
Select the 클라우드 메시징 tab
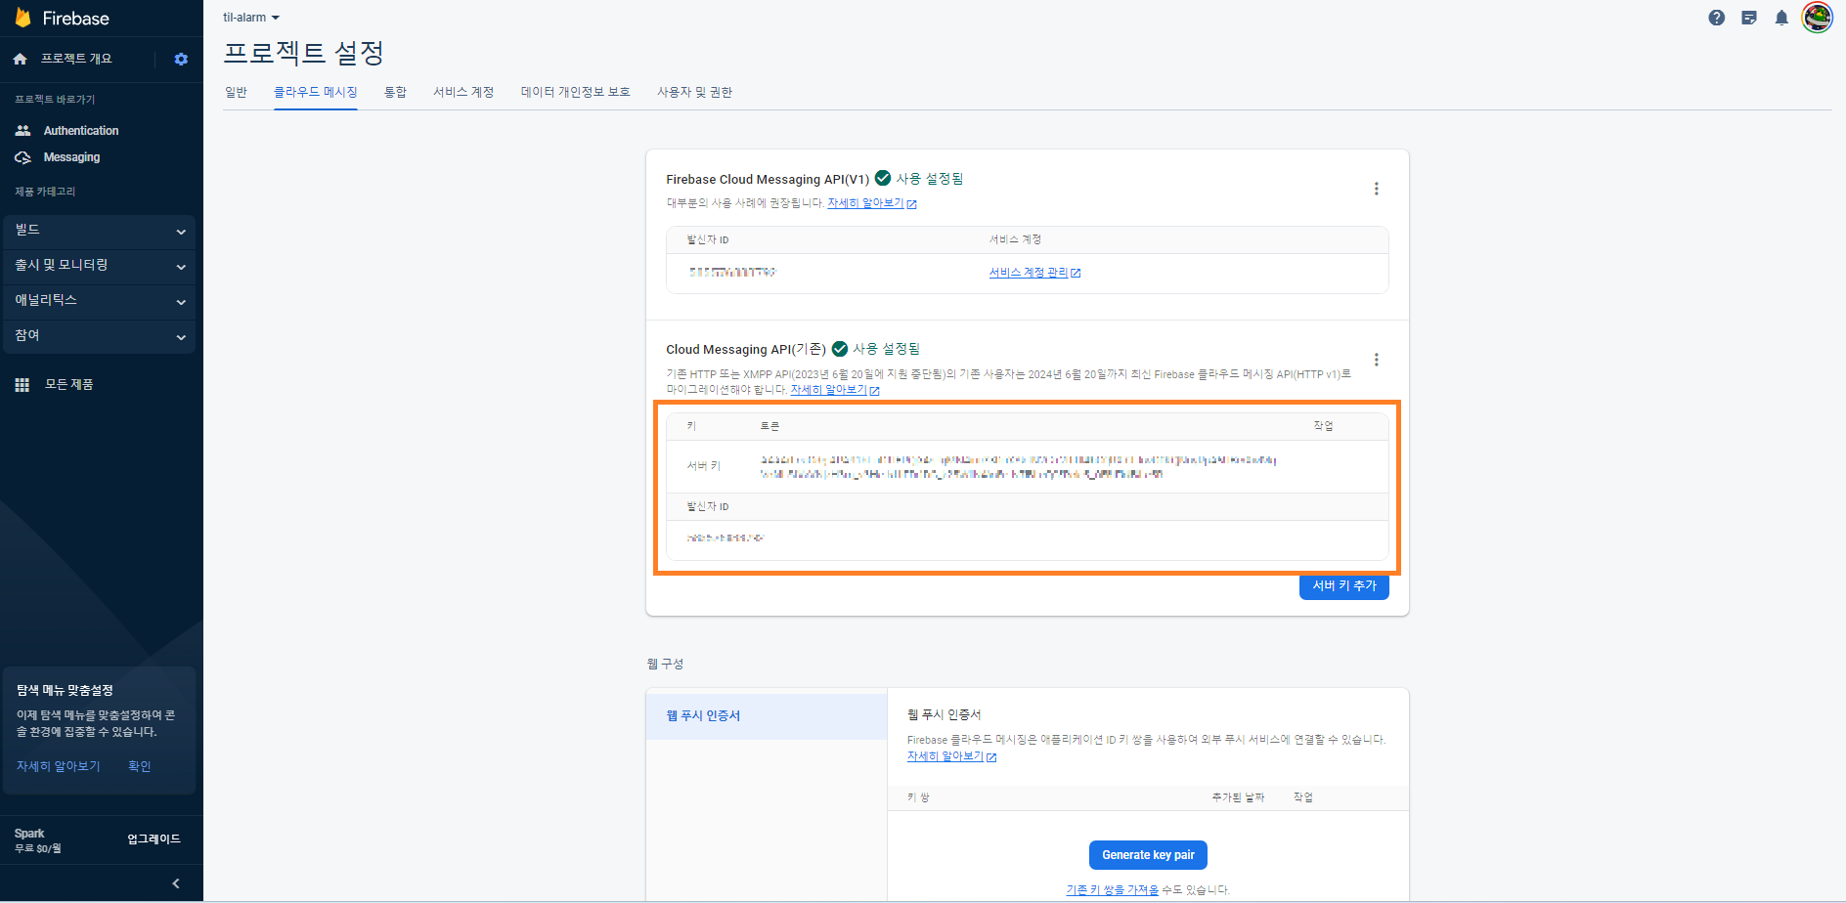(315, 92)
